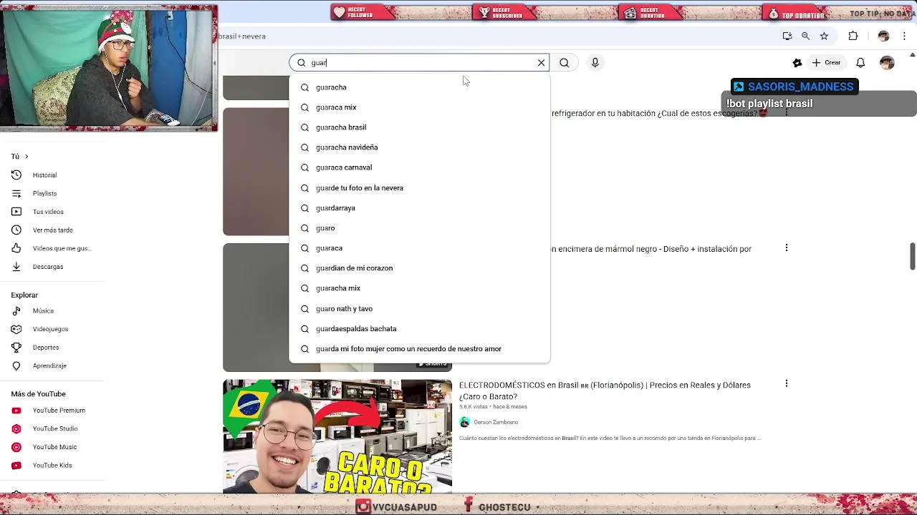Open the browser profile avatar

[883, 36]
